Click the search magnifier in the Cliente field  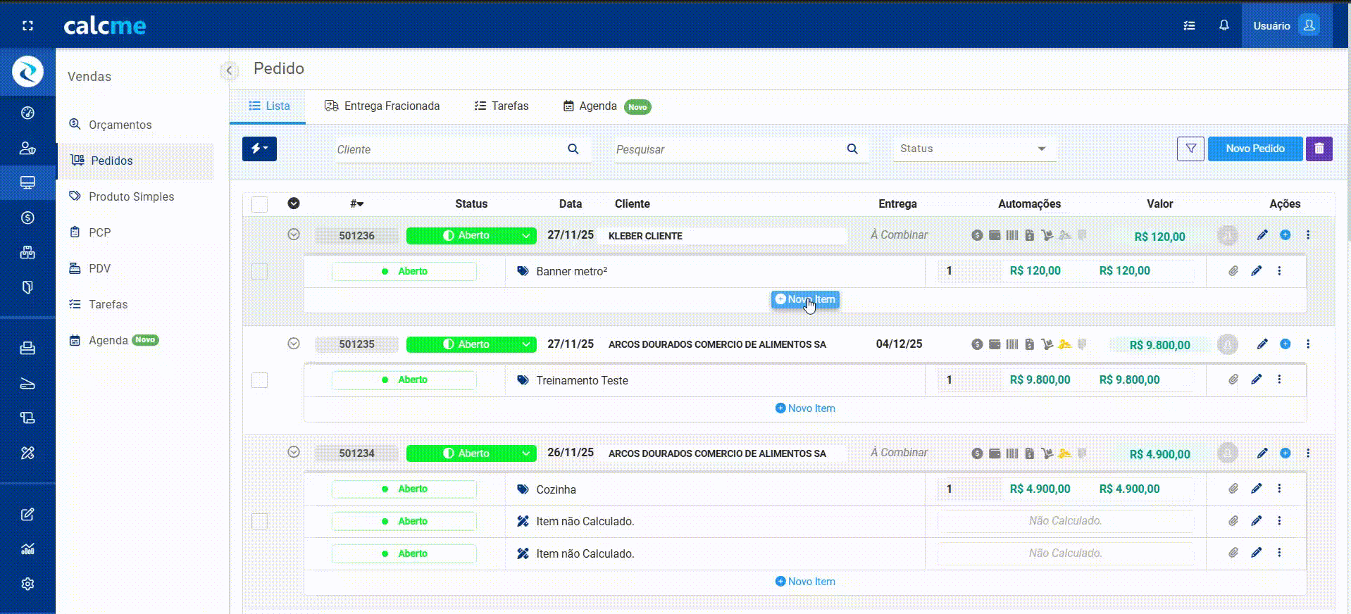[573, 149]
